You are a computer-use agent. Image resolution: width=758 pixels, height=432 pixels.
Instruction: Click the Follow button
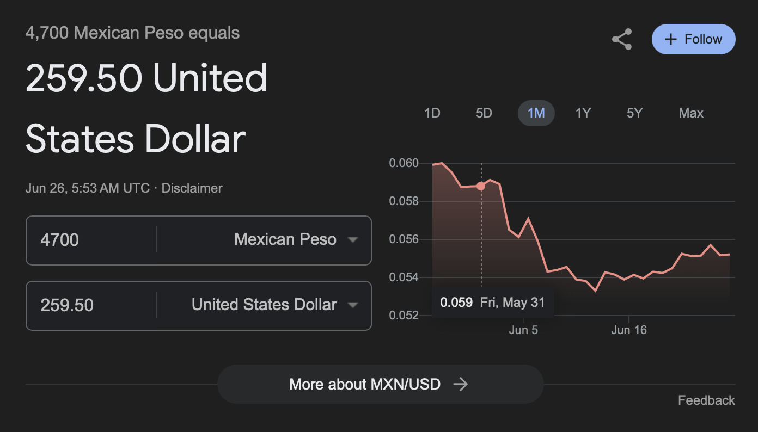(x=693, y=39)
